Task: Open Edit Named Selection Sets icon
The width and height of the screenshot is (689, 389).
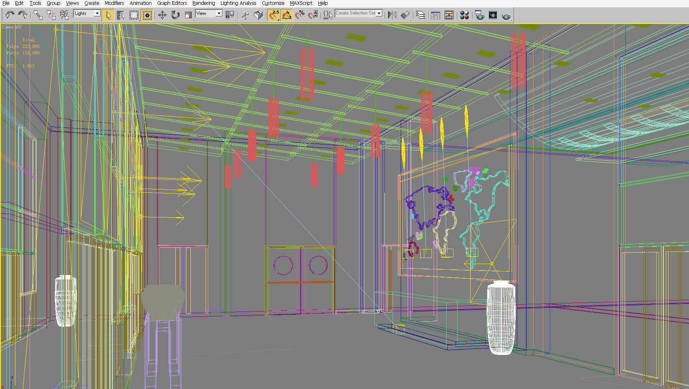Action: pyautogui.click(x=328, y=15)
